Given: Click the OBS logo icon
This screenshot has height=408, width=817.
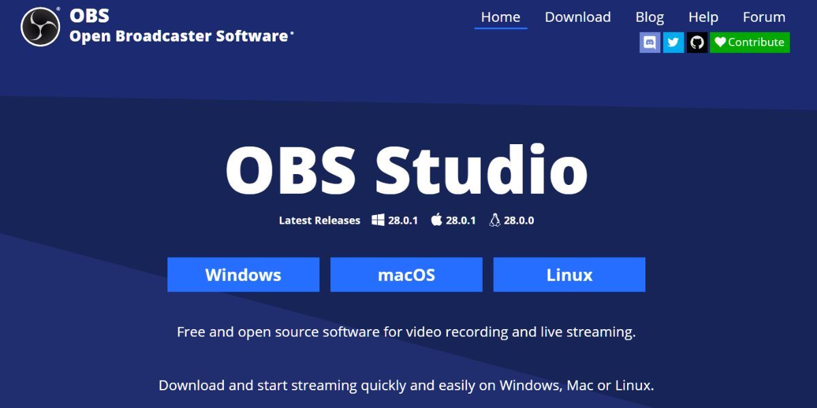Looking at the screenshot, I should click(x=39, y=25).
